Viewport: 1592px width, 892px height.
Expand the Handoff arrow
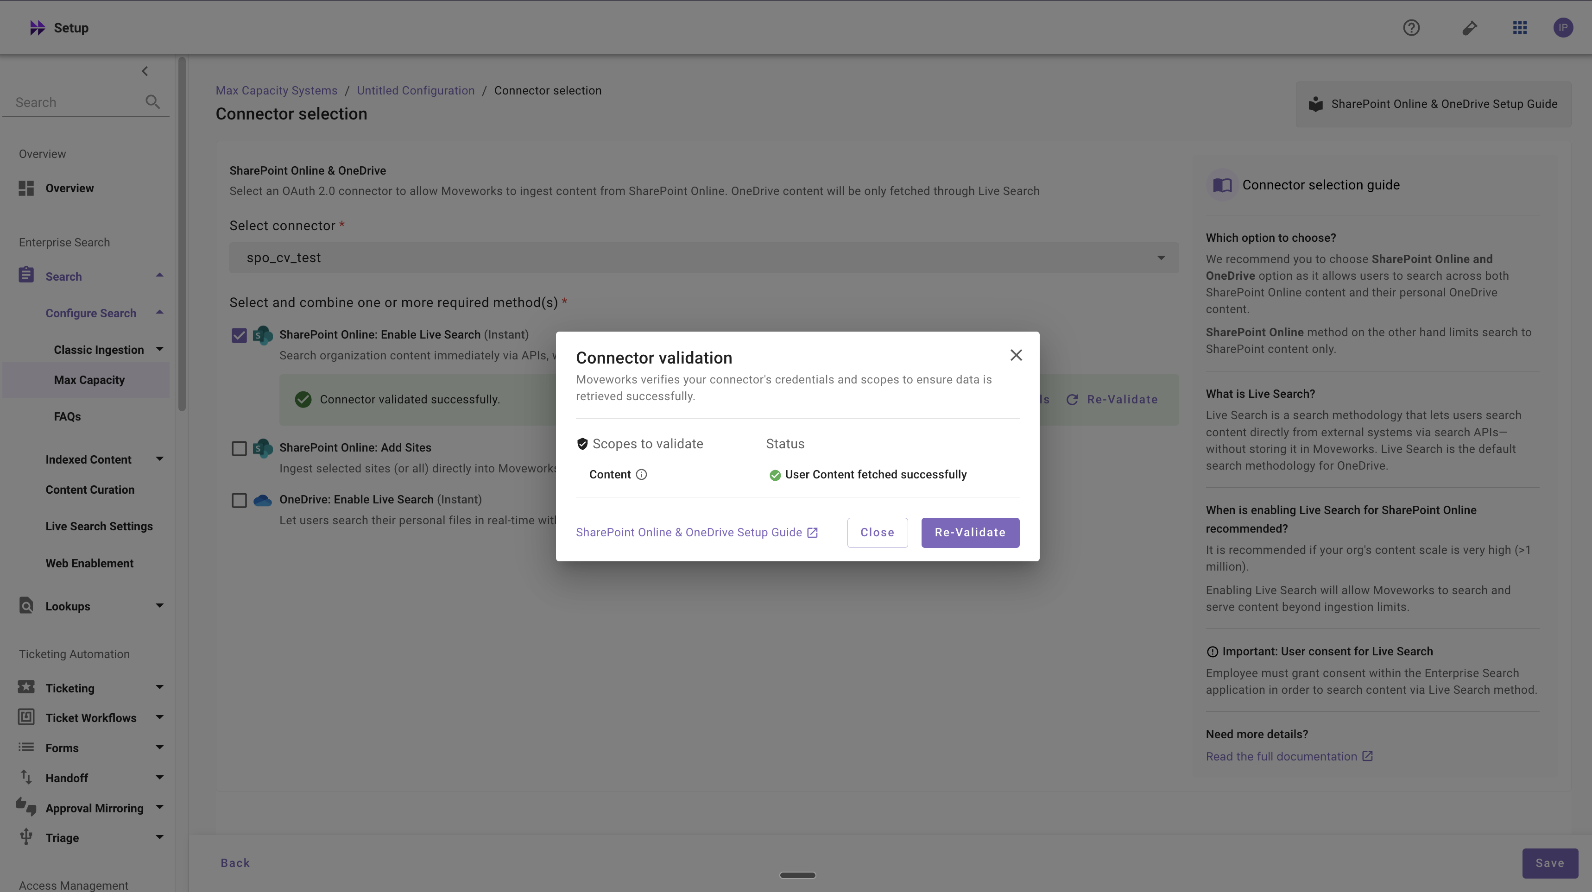click(x=159, y=777)
